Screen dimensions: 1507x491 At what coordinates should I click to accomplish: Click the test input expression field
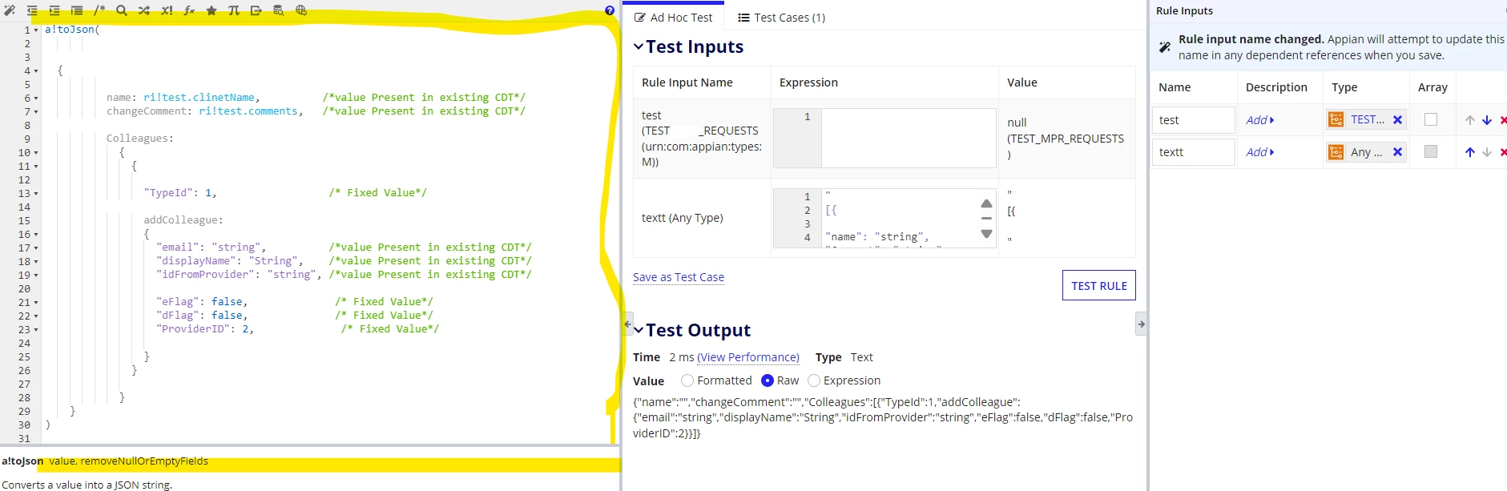[x=909, y=138]
